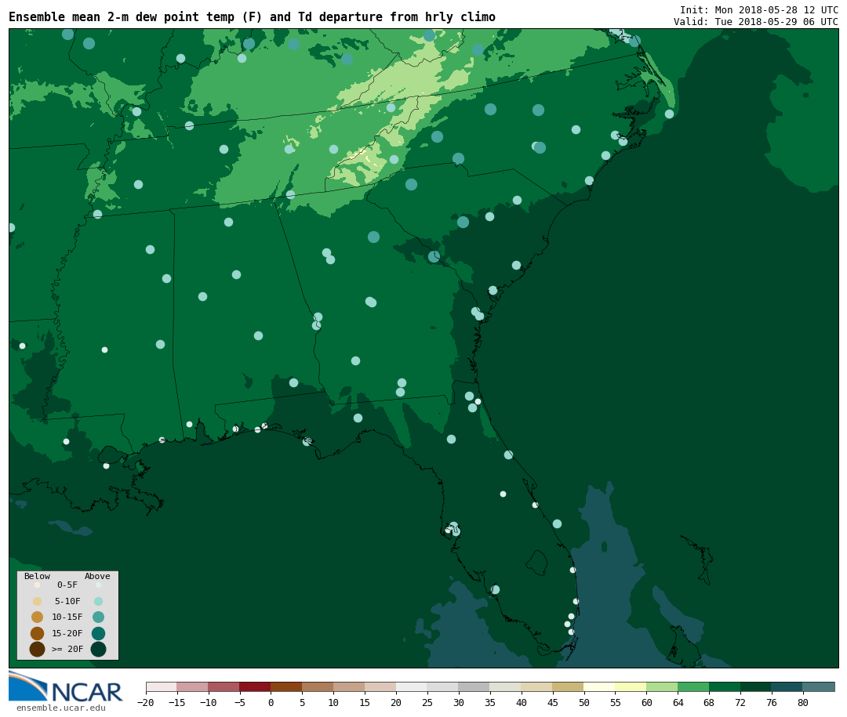Click the Below 10-15F orange-brown legend circle
847x717 pixels.
[38, 617]
